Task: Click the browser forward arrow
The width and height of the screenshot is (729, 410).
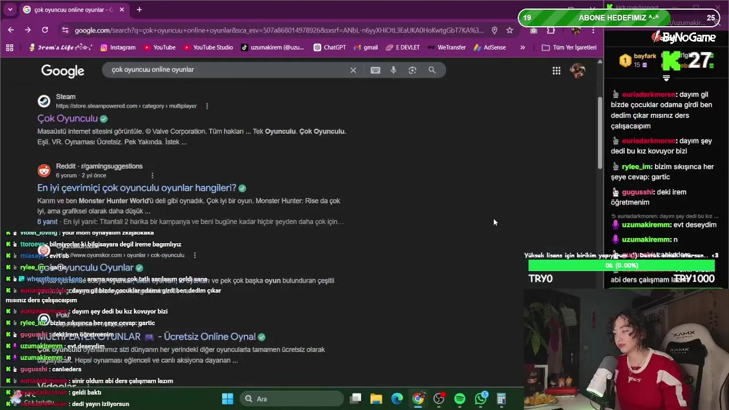Action: [27, 30]
